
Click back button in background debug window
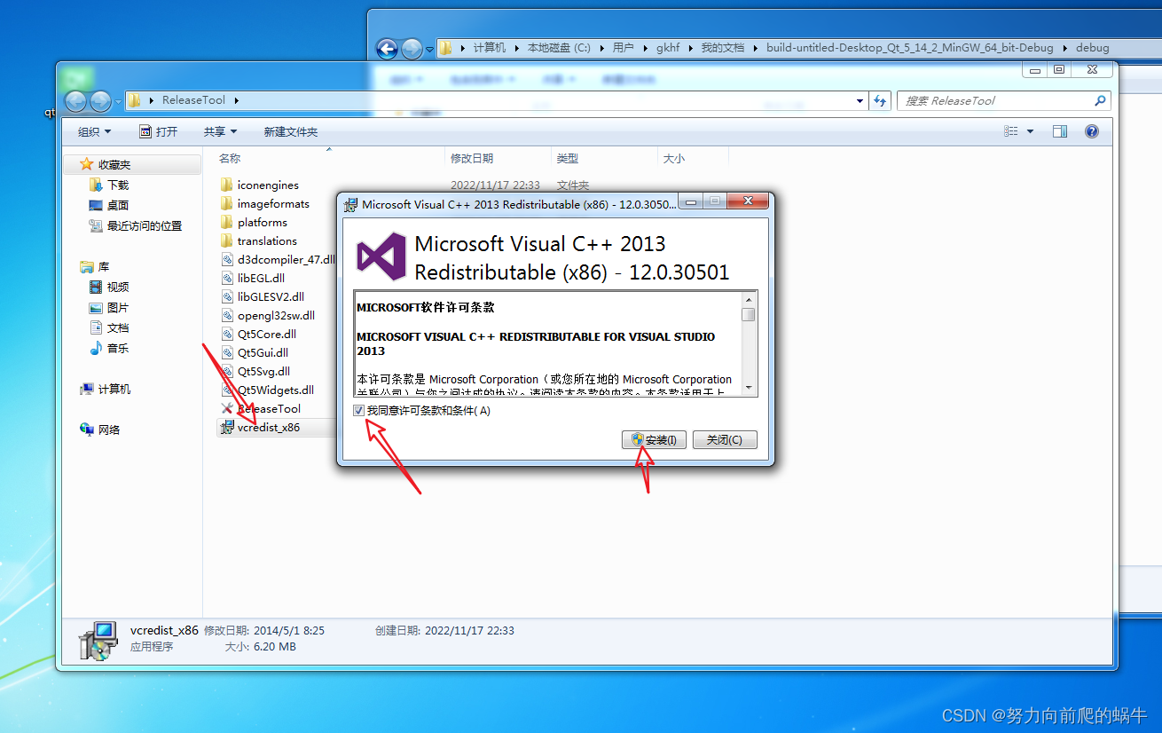pos(387,49)
